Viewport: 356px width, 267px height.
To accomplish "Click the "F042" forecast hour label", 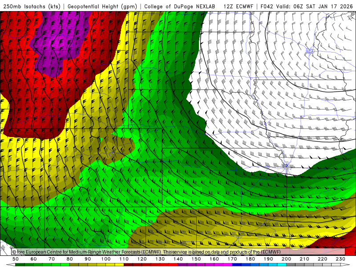I will 267,7.
